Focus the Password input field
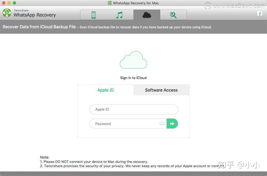Image resolution: width=267 pixels, height=176 pixels. (x=128, y=124)
